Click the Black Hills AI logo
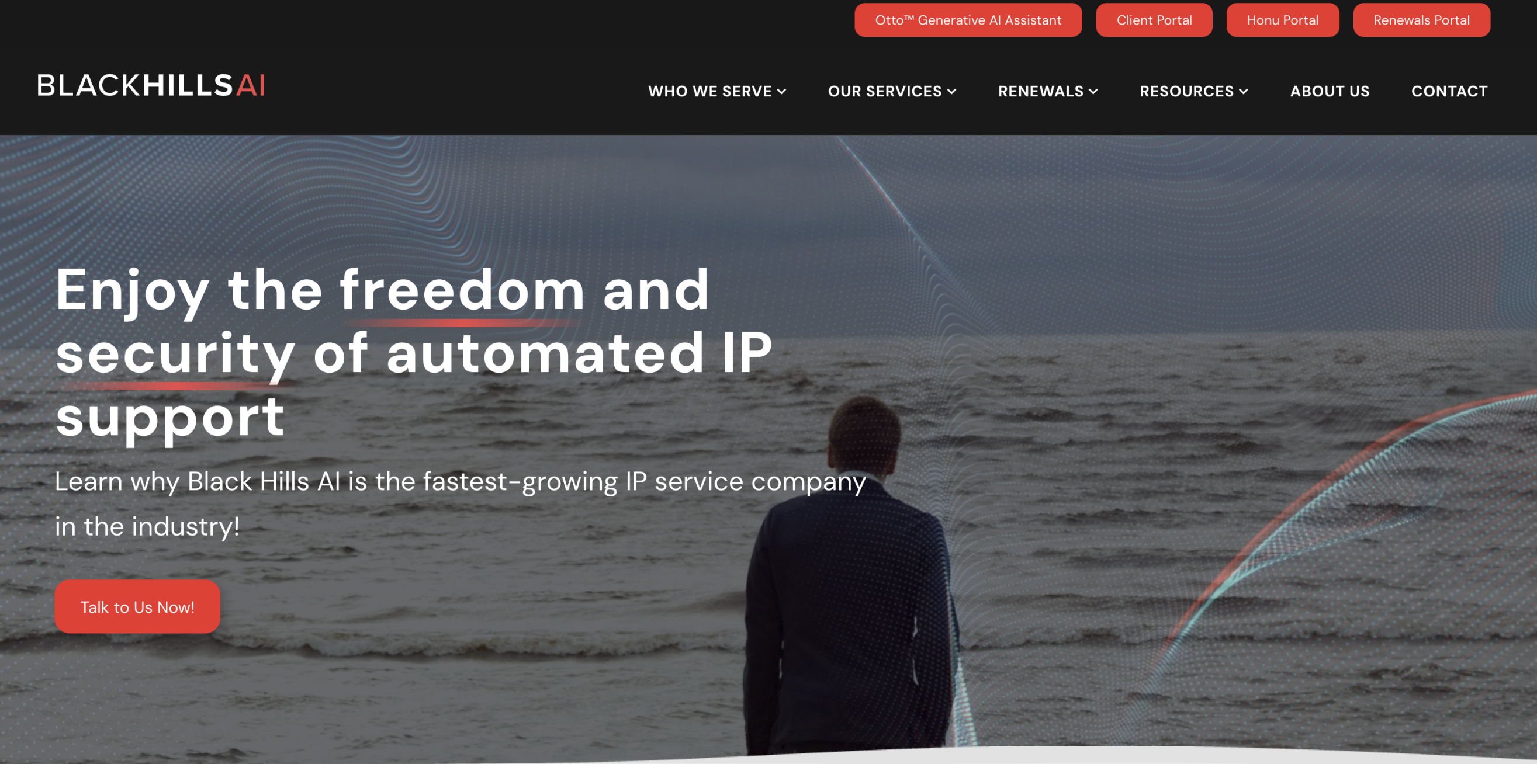Viewport: 1537px width, 764px height. click(x=151, y=86)
